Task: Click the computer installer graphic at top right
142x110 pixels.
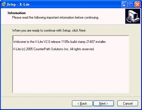Action: pos(133,16)
